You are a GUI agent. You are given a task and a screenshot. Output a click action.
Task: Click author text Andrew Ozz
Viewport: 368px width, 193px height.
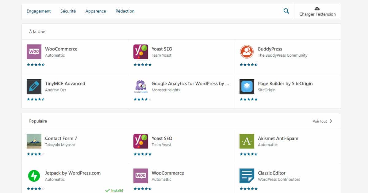pos(56,90)
